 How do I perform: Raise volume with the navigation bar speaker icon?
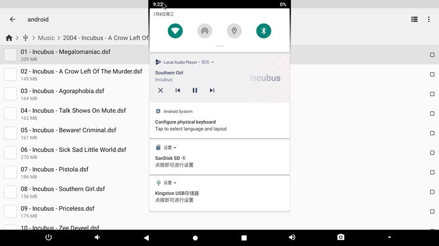coord(292,237)
